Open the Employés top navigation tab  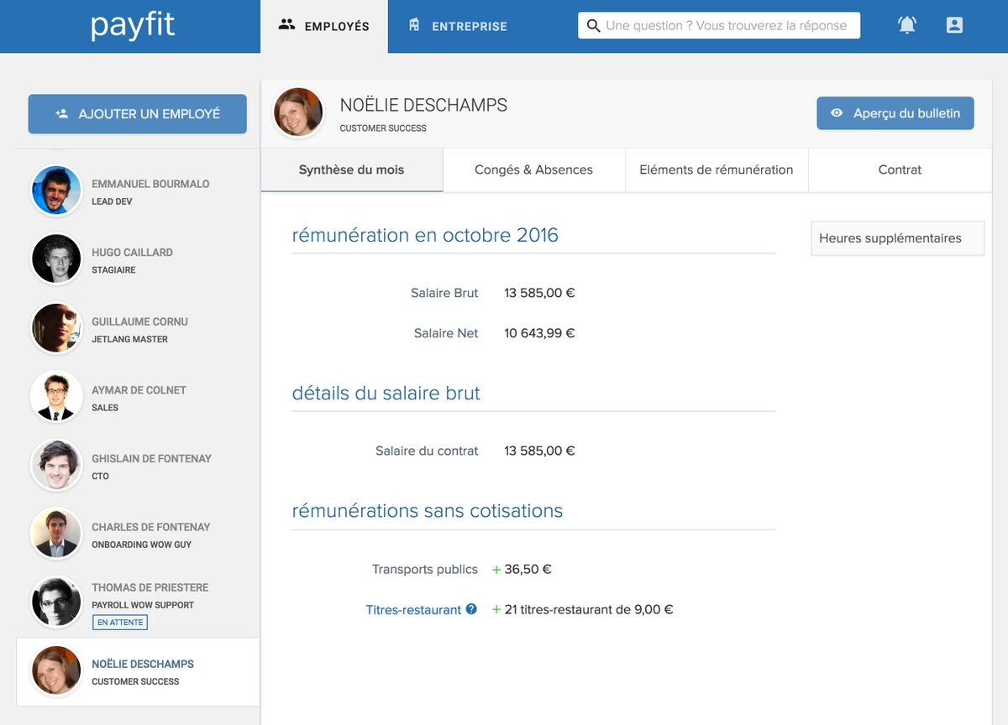point(324,26)
